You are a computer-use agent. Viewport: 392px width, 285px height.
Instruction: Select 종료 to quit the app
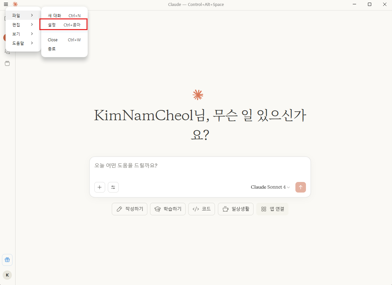pos(64,49)
